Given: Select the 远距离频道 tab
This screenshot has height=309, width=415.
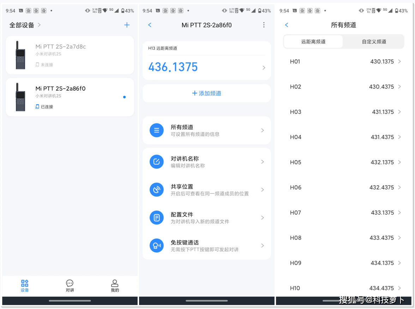Looking at the screenshot, I should pos(313,42).
